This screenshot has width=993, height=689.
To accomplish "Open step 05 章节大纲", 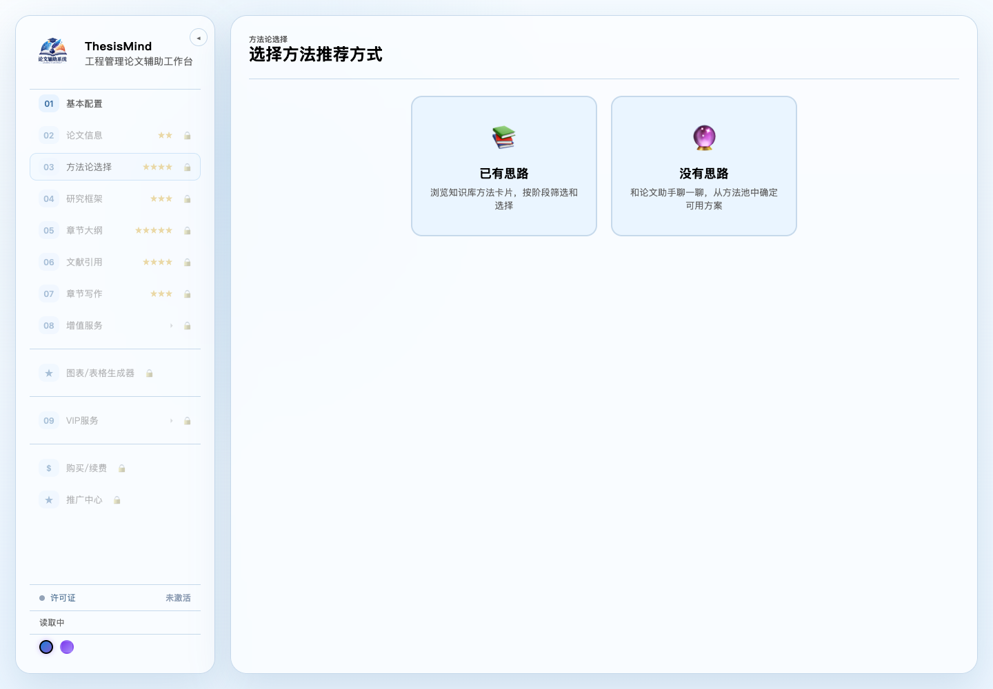I will click(115, 230).
